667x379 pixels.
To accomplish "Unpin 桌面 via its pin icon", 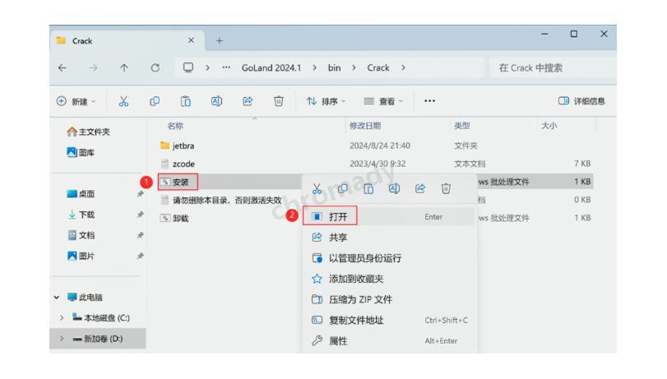I will [140, 194].
